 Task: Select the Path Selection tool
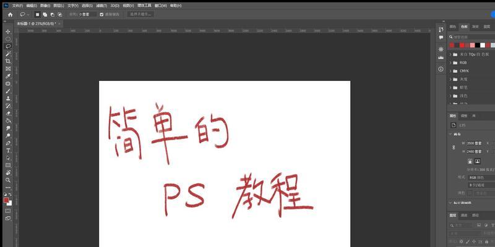(x=8, y=158)
